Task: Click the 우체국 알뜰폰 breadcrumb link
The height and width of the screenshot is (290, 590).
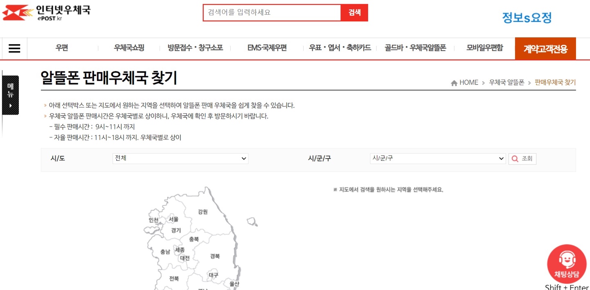Action: (506, 82)
